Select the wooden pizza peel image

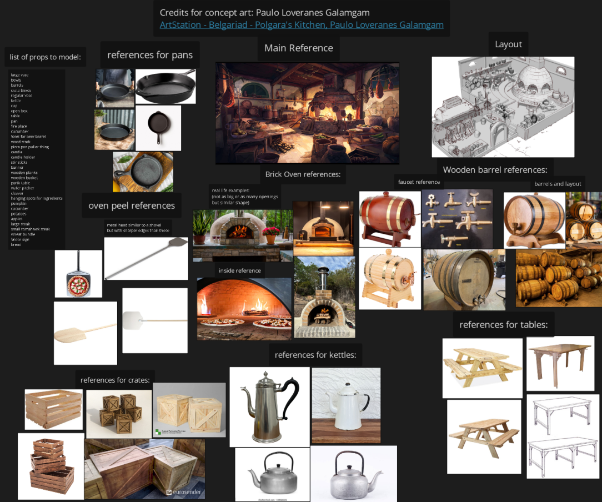coord(85,333)
